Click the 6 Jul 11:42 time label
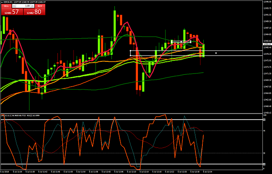272x174 pixels. (43, 172)
